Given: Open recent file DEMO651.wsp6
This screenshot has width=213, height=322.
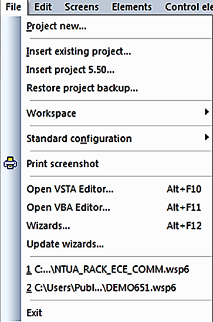Looking at the screenshot, I should 117,288.
